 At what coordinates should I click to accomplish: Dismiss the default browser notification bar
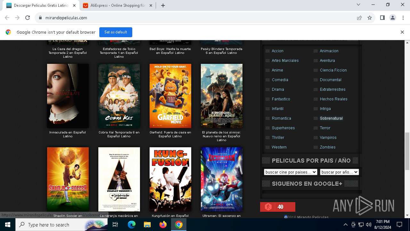[x=402, y=32]
